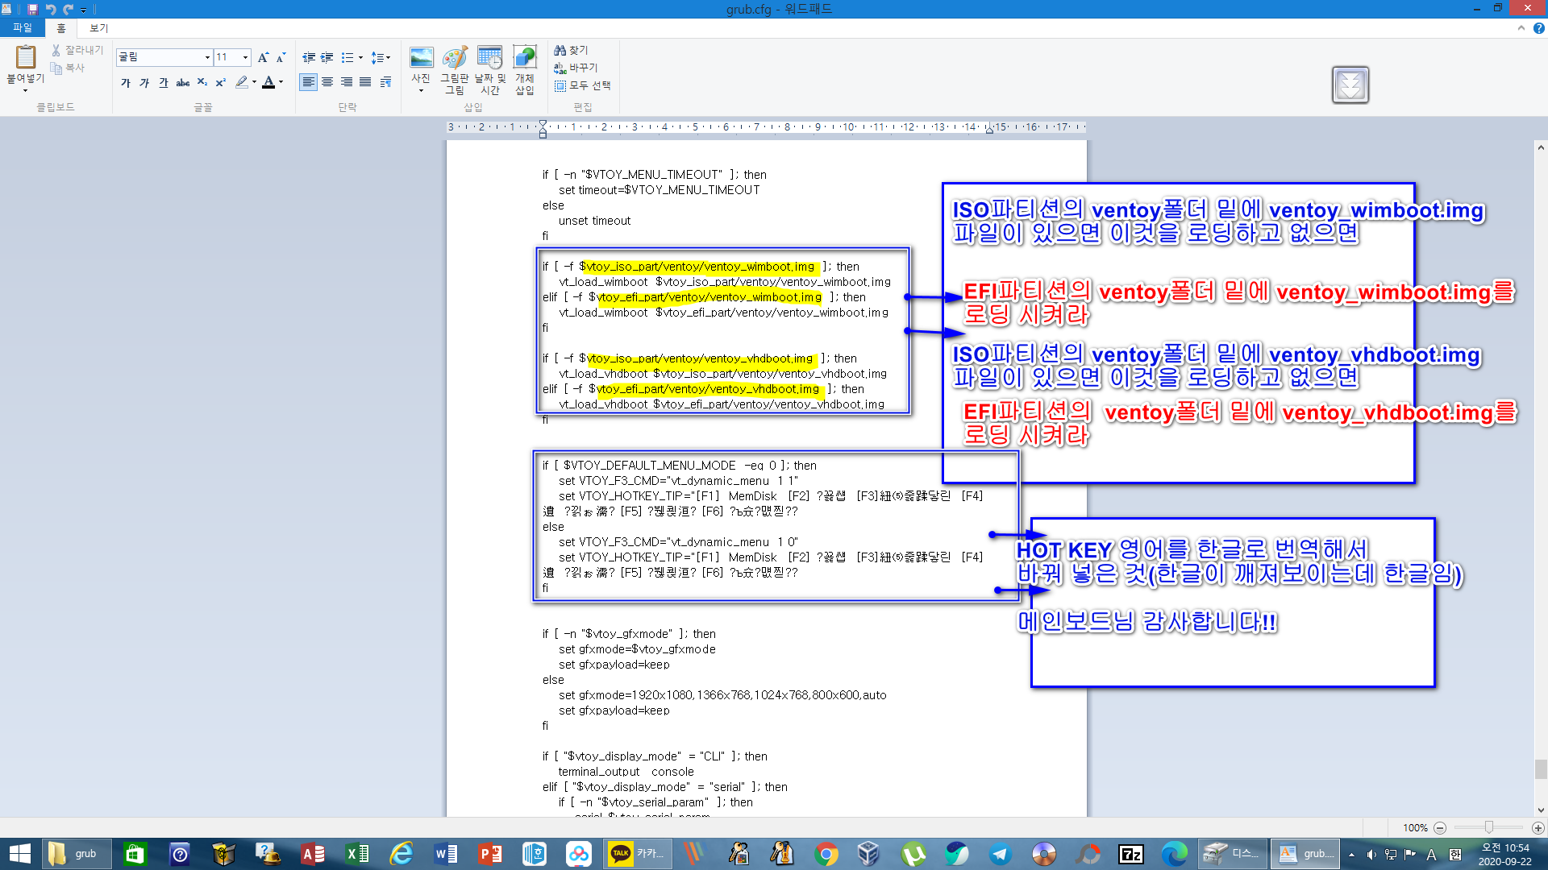Click the paragraph settings icon

pos(386,82)
